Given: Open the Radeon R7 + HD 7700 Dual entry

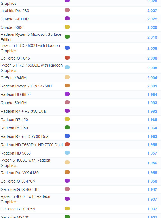Looking at the screenshot, I should coord(25,136).
